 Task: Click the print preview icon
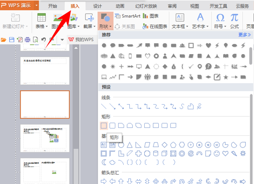35,40
